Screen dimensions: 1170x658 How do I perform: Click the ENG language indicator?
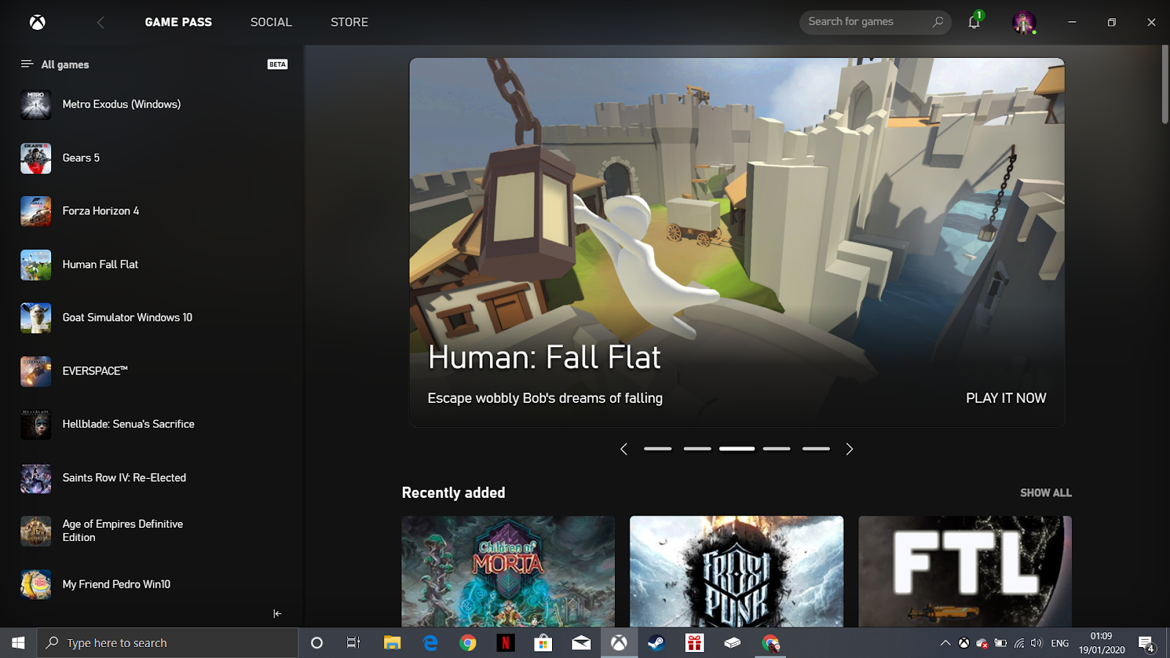(x=1060, y=643)
